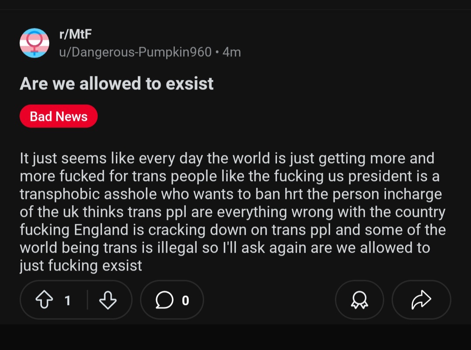Share the post with the arrow icon

[x=421, y=300]
